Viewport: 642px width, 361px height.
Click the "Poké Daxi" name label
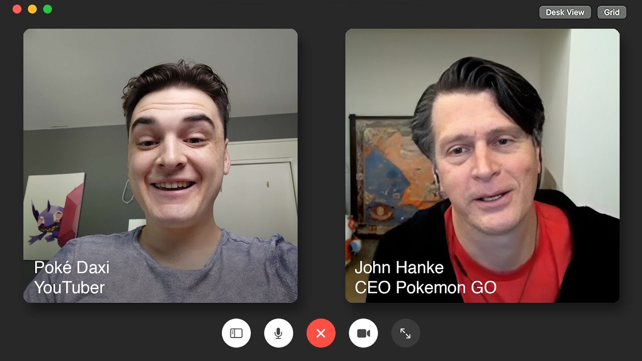[72, 267]
